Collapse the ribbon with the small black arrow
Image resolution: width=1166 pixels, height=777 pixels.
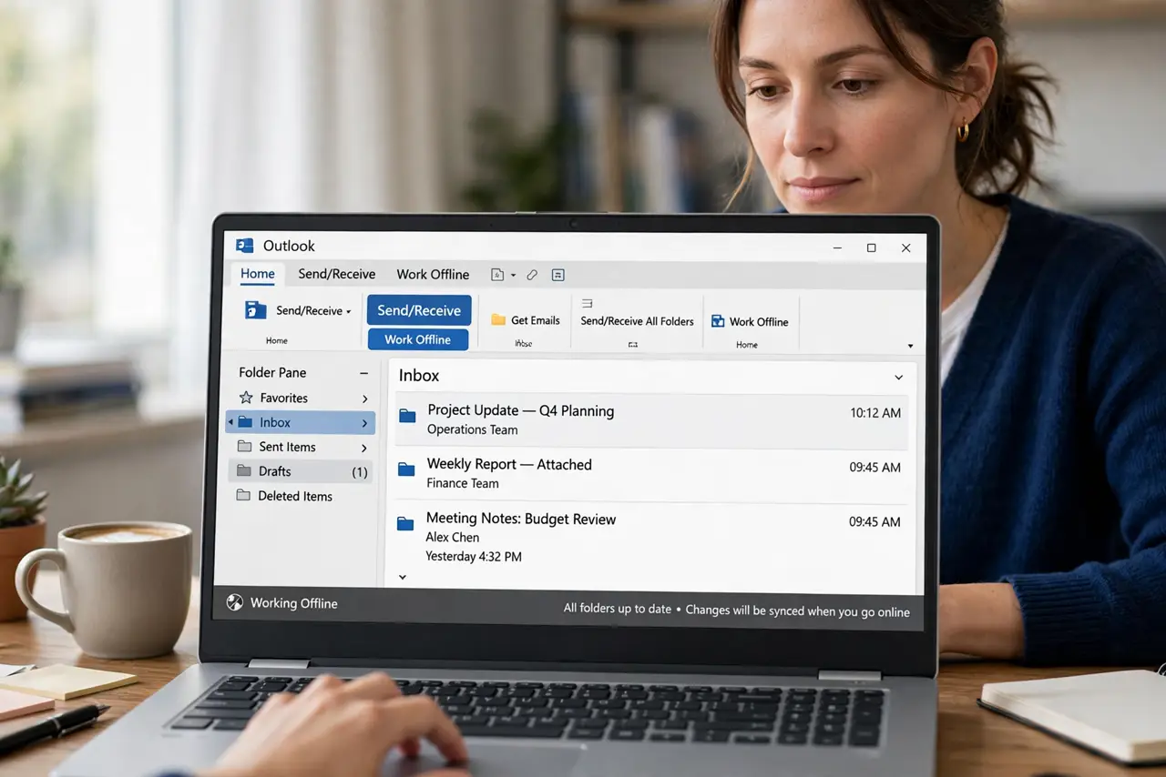click(910, 346)
